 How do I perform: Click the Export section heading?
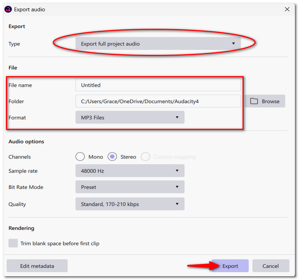[17, 27]
